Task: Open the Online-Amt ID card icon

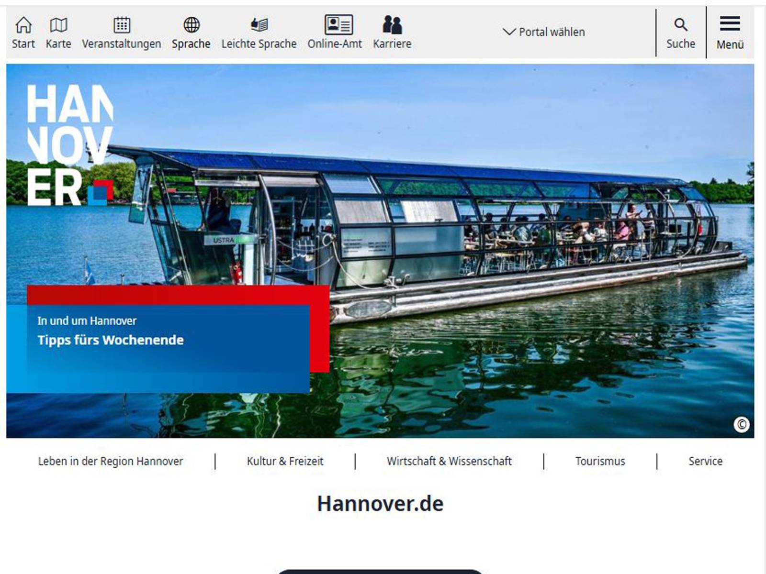Action: point(339,24)
